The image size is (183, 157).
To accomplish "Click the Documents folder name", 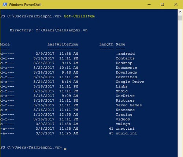I will (126, 68).
